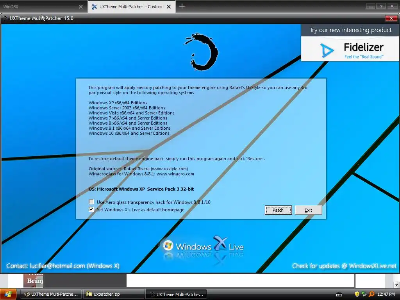Enable Aero glass transparency hack checkbox

(x=91, y=202)
